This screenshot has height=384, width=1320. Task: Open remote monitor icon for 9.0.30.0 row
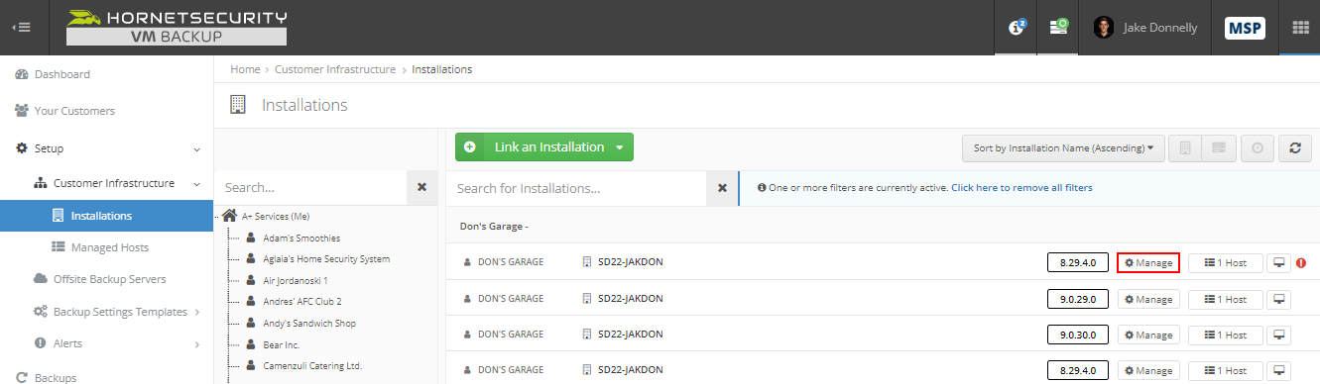(1279, 336)
